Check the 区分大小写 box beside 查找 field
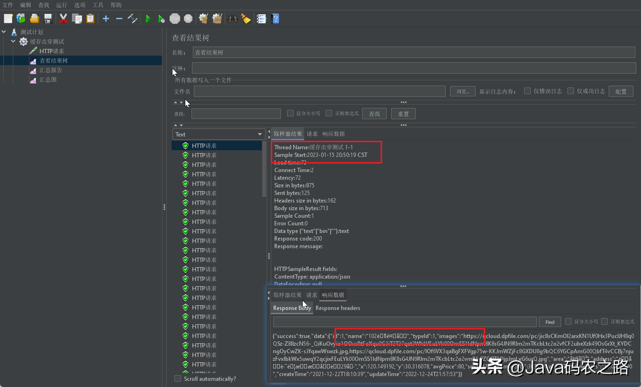The height and width of the screenshot is (387, 641). click(290, 113)
